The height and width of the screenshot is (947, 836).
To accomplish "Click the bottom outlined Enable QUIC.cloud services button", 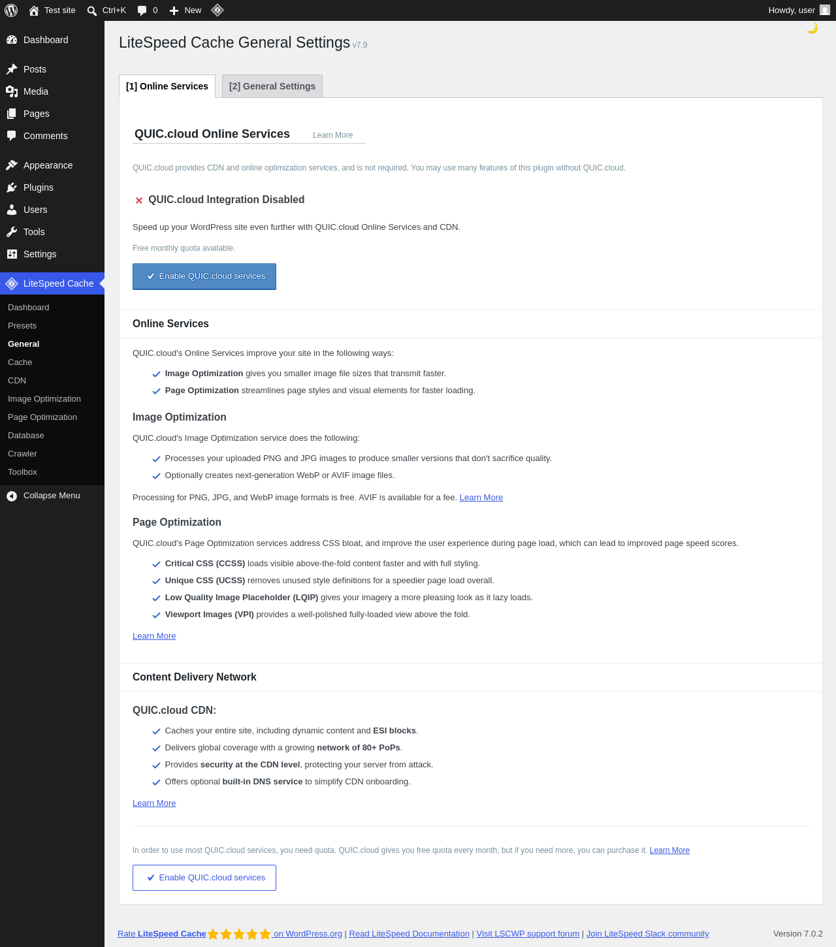I will point(204,878).
